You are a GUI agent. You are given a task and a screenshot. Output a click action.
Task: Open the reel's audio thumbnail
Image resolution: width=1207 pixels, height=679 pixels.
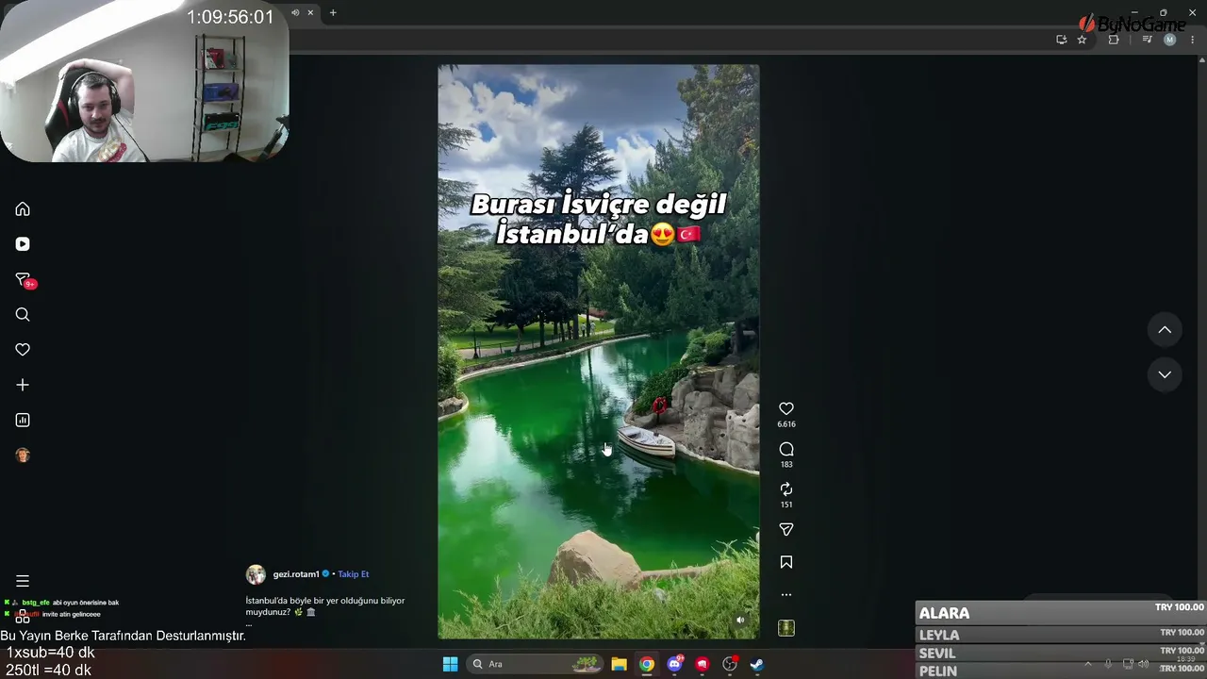click(786, 628)
